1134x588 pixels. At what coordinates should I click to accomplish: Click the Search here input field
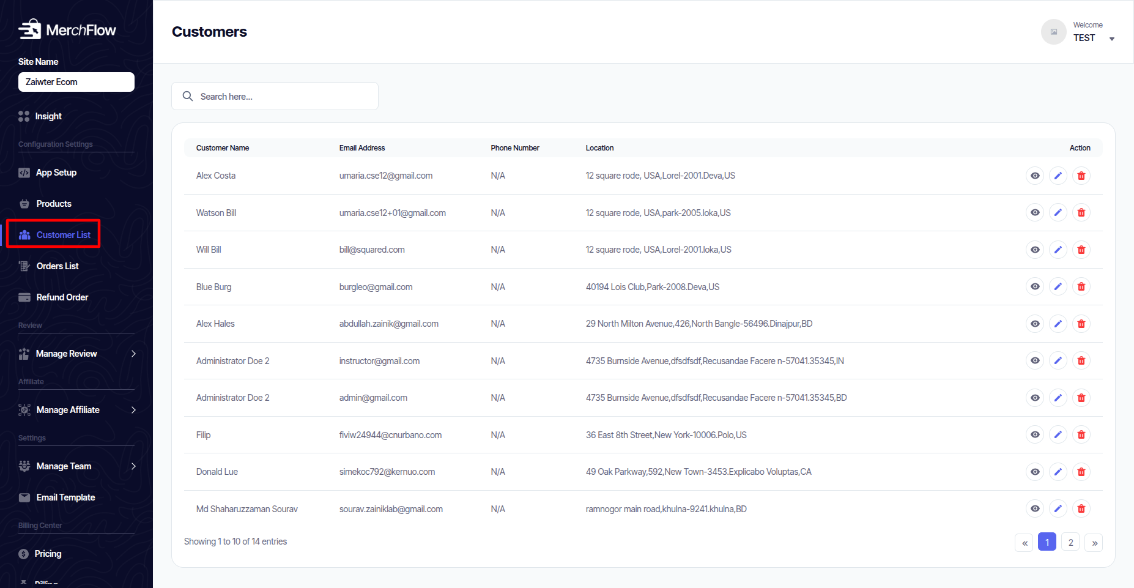click(x=284, y=97)
